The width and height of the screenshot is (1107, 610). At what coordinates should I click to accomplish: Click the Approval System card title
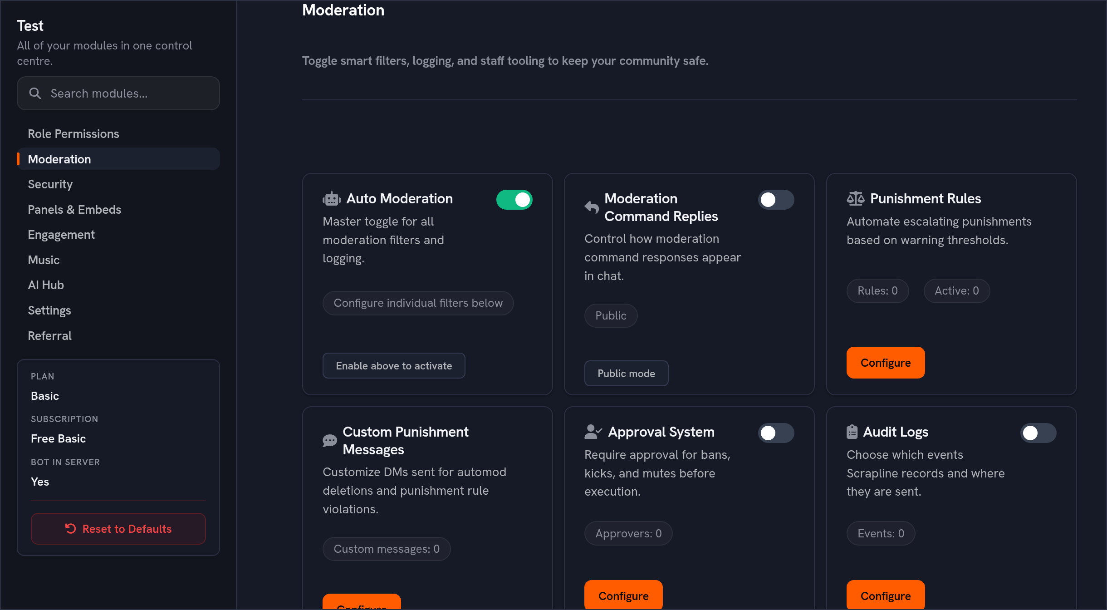pos(661,432)
